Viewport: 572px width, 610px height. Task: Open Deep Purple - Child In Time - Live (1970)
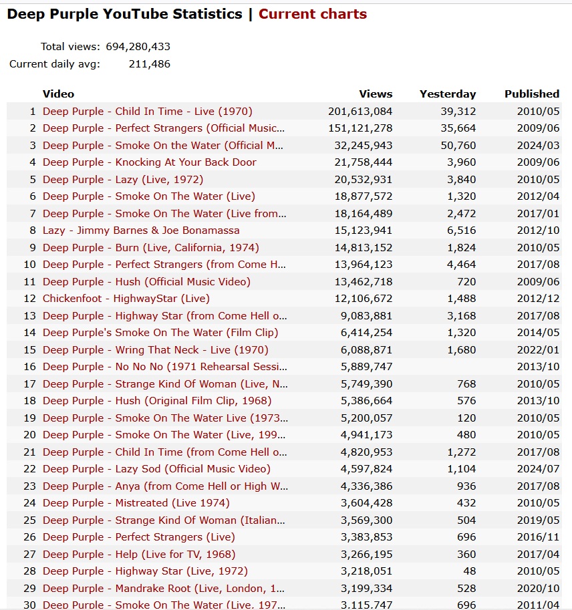[x=148, y=112]
